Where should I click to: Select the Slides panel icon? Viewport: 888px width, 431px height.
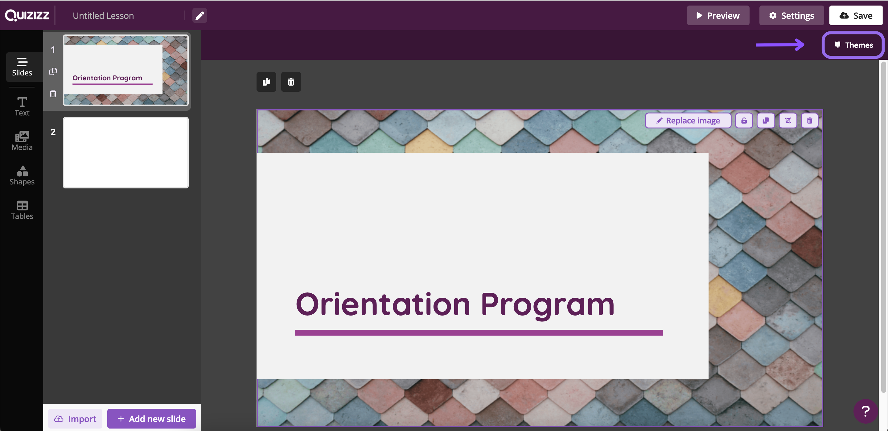coord(22,66)
